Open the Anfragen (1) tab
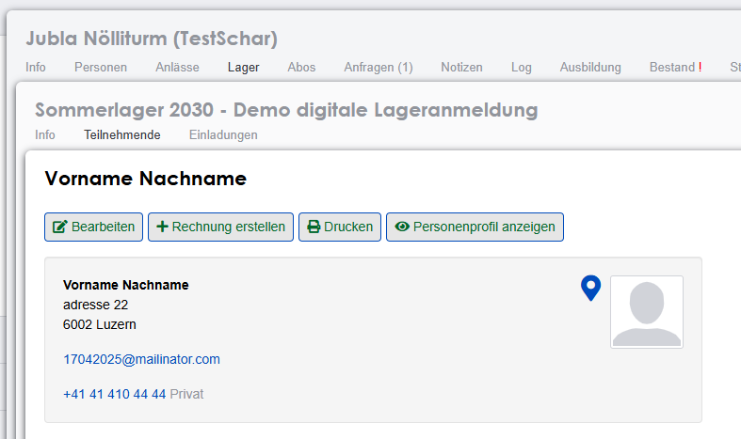The height and width of the screenshot is (439, 741). [x=379, y=67]
